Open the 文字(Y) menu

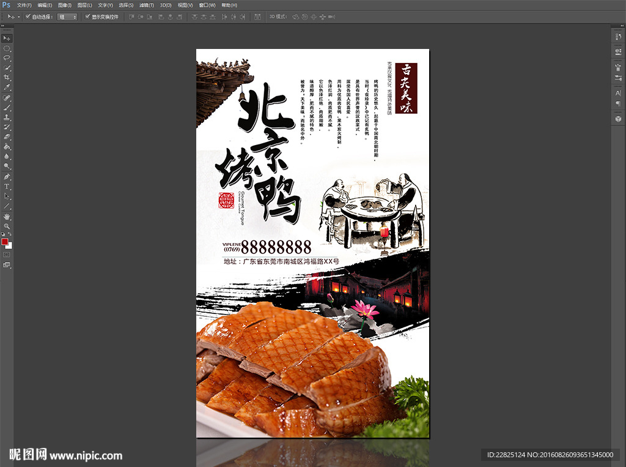click(x=105, y=5)
